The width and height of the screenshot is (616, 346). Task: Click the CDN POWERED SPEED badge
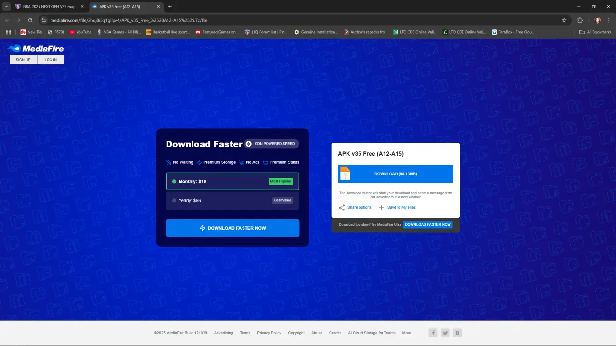271,144
